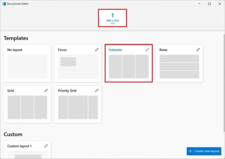
Task: Select the Columns layout preview
Action: (129, 66)
